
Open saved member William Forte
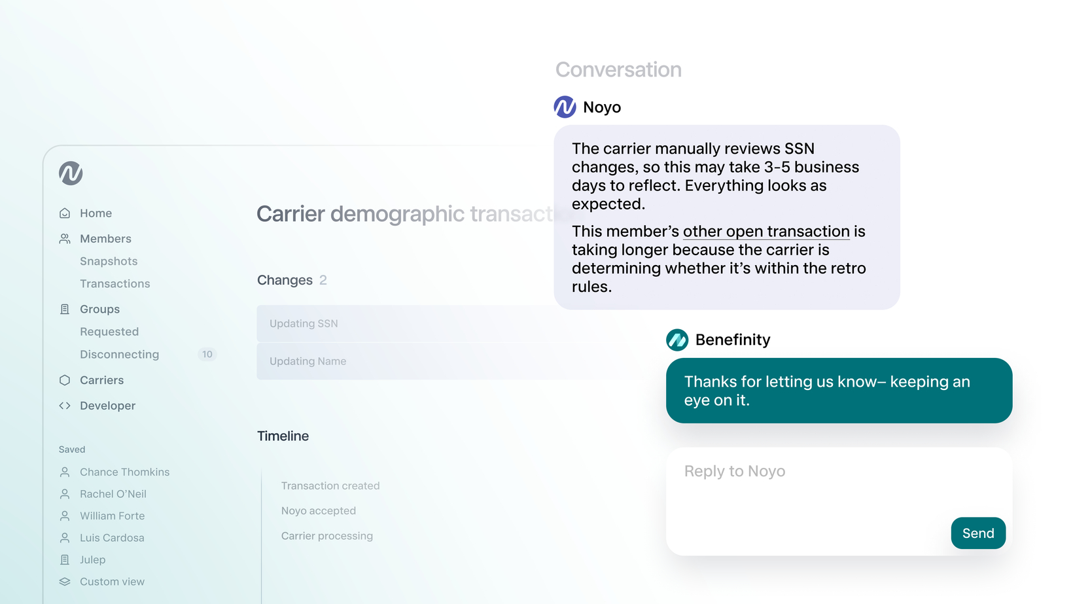112,516
